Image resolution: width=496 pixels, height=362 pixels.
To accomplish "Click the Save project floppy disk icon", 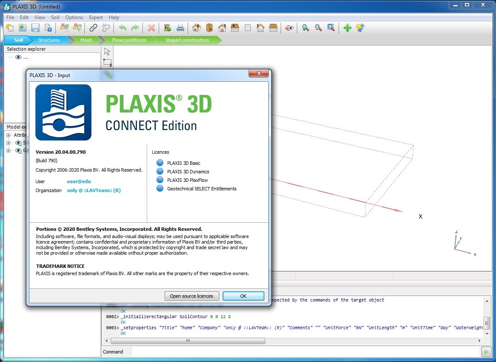I will tap(35, 28).
